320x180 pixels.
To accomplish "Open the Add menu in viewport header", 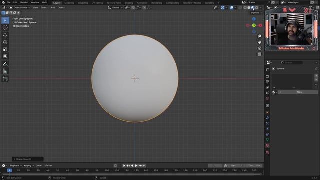I will (x=53, y=8).
